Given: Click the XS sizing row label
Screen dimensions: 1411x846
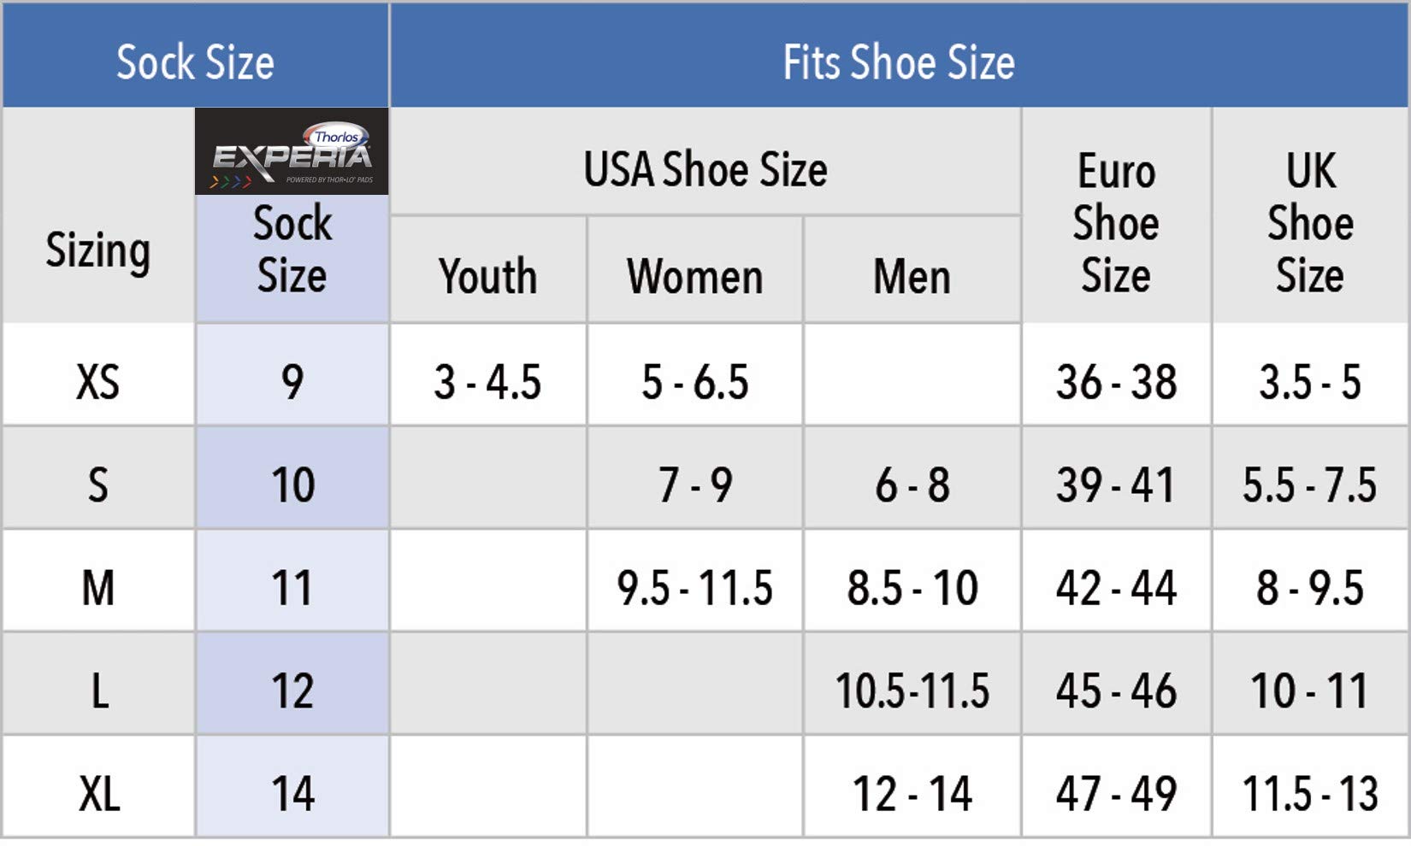Looking at the screenshot, I should (x=98, y=381).
